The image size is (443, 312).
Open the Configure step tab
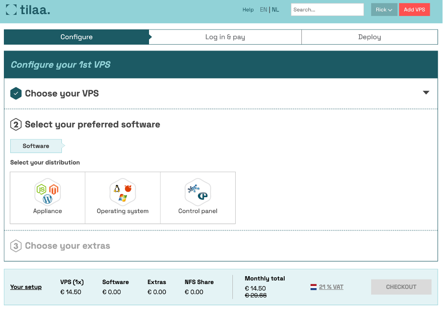pos(76,37)
